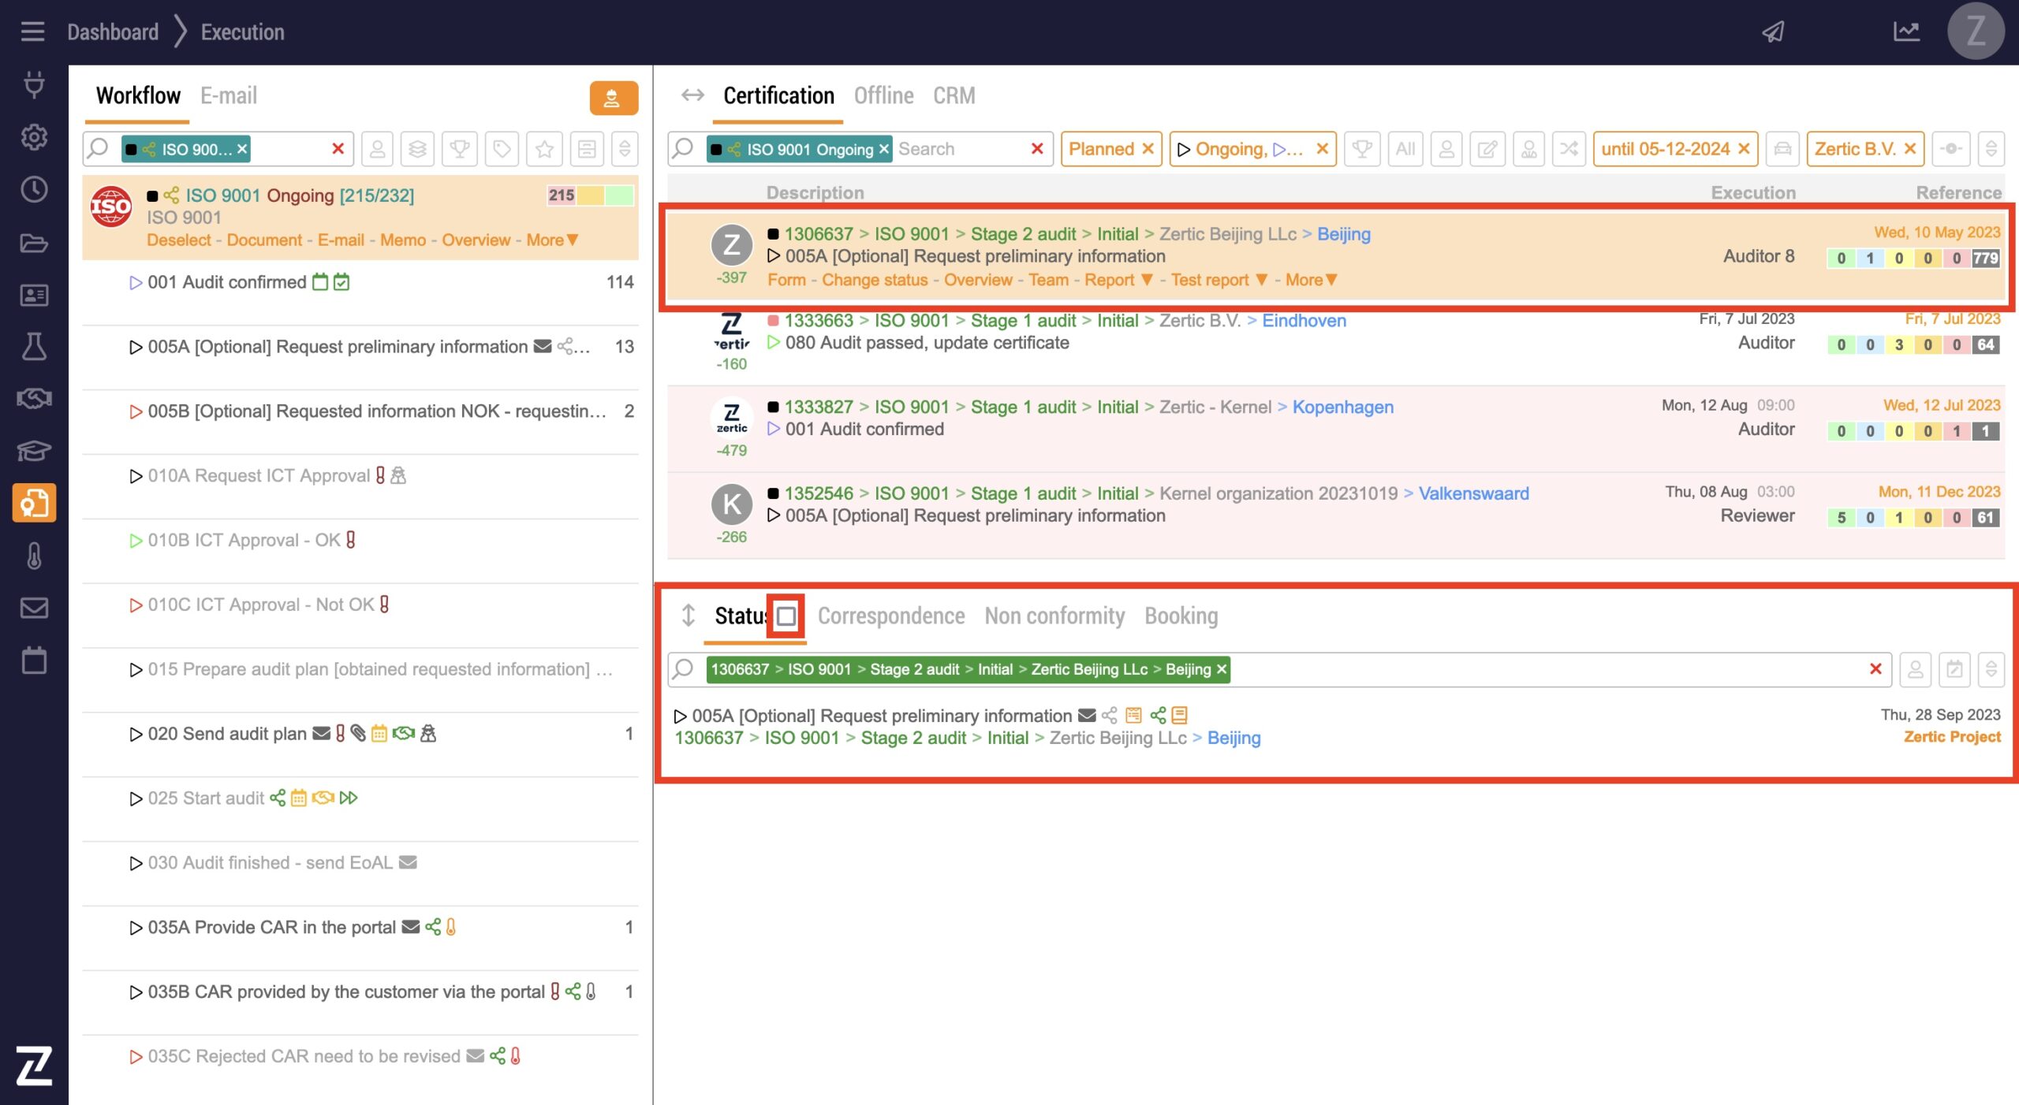Viewport: 2019px width, 1105px height.
Task: Click the paper plane send icon
Action: pos(1774,32)
